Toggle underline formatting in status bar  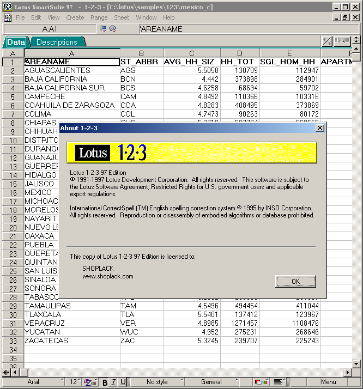point(123,382)
